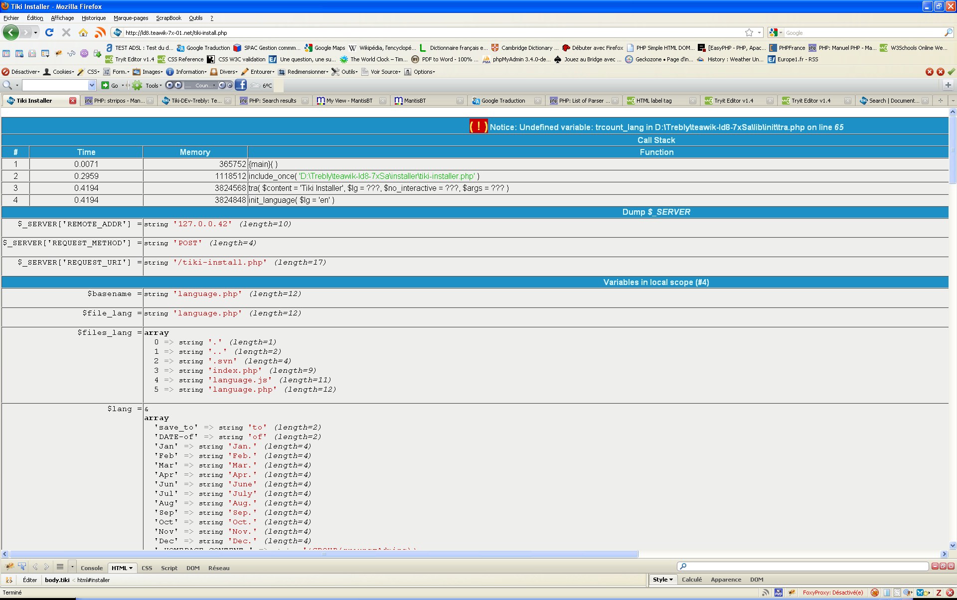957x600 pixels.
Task: Click the RSS feed icon in navigation bar
Action: click(100, 32)
